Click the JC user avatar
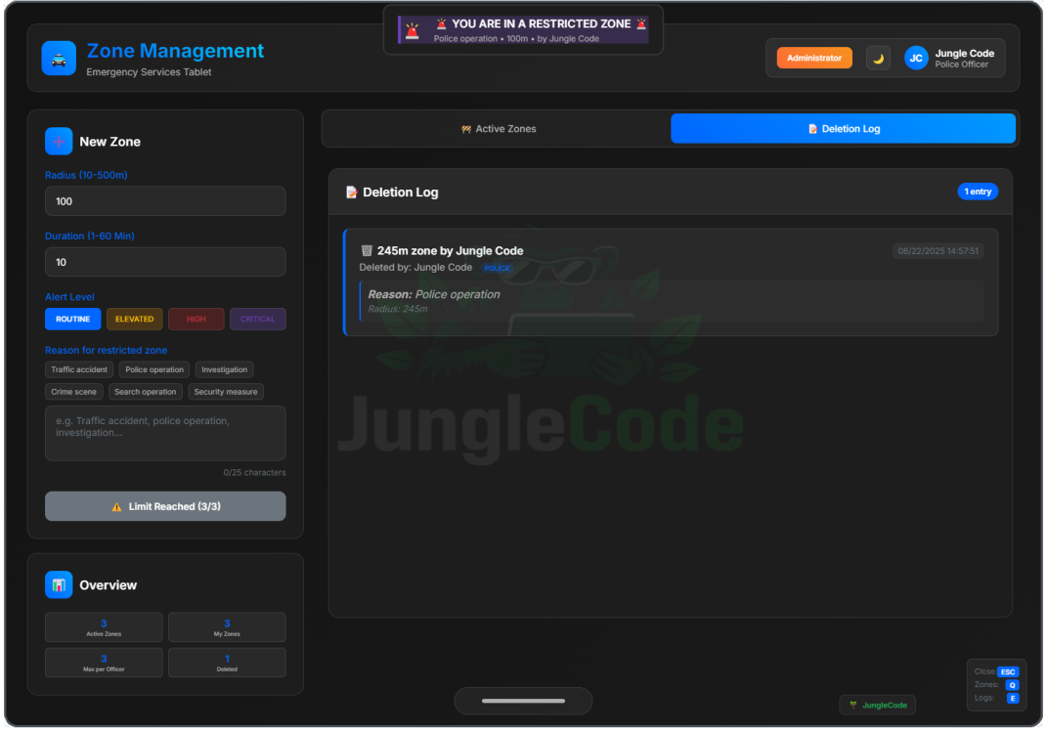Viewport: 1047px width, 730px height. [x=916, y=59]
